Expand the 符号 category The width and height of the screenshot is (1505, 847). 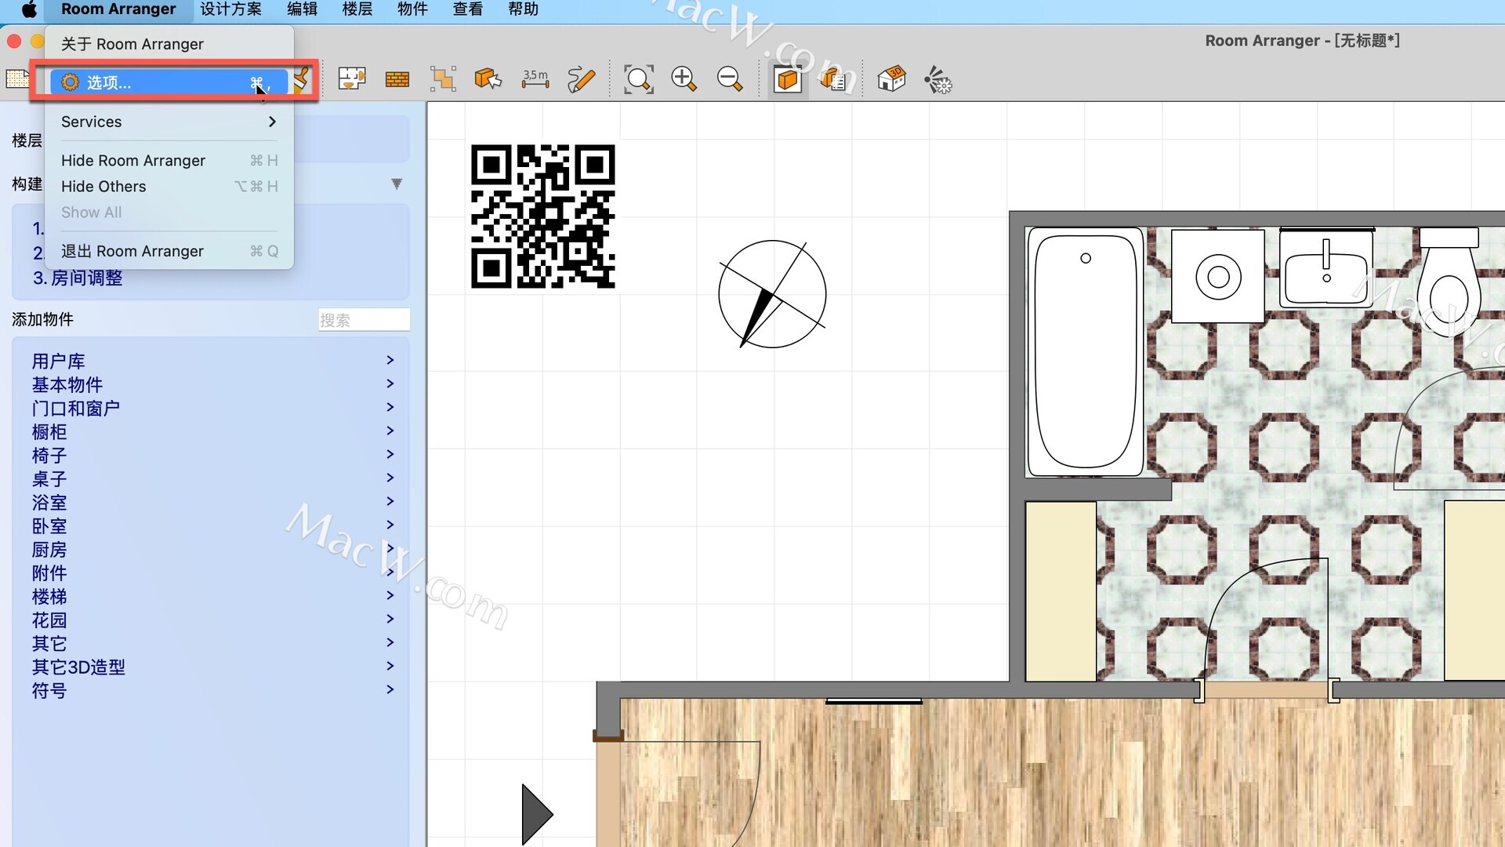click(212, 690)
